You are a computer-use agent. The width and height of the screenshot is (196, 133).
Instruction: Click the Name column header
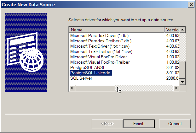click(x=117, y=30)
